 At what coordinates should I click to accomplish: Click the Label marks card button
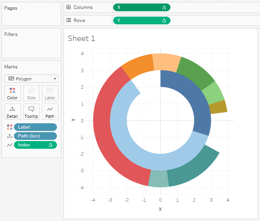pyautogui.click(x=50, y=93)
